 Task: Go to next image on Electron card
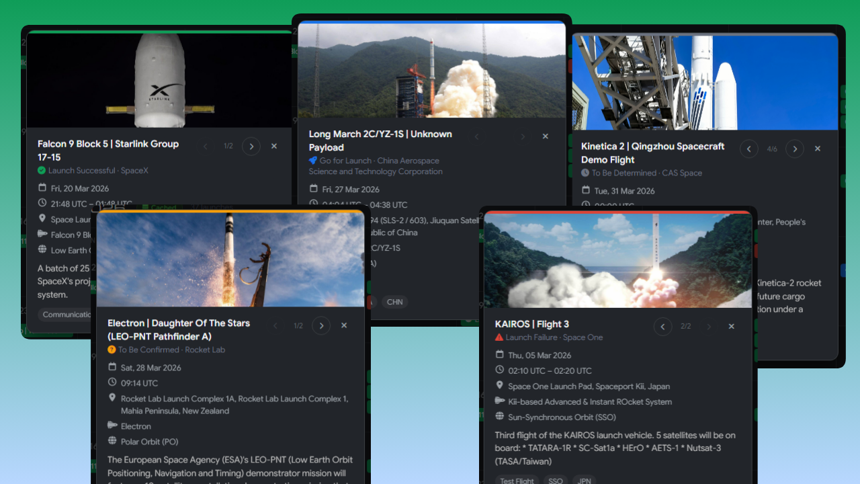[x=321, y=325]
